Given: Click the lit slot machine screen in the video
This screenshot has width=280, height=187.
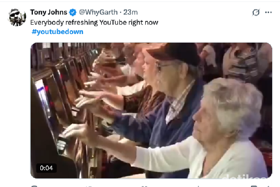Looking at the screenshot, I should [x=43, y=100].
